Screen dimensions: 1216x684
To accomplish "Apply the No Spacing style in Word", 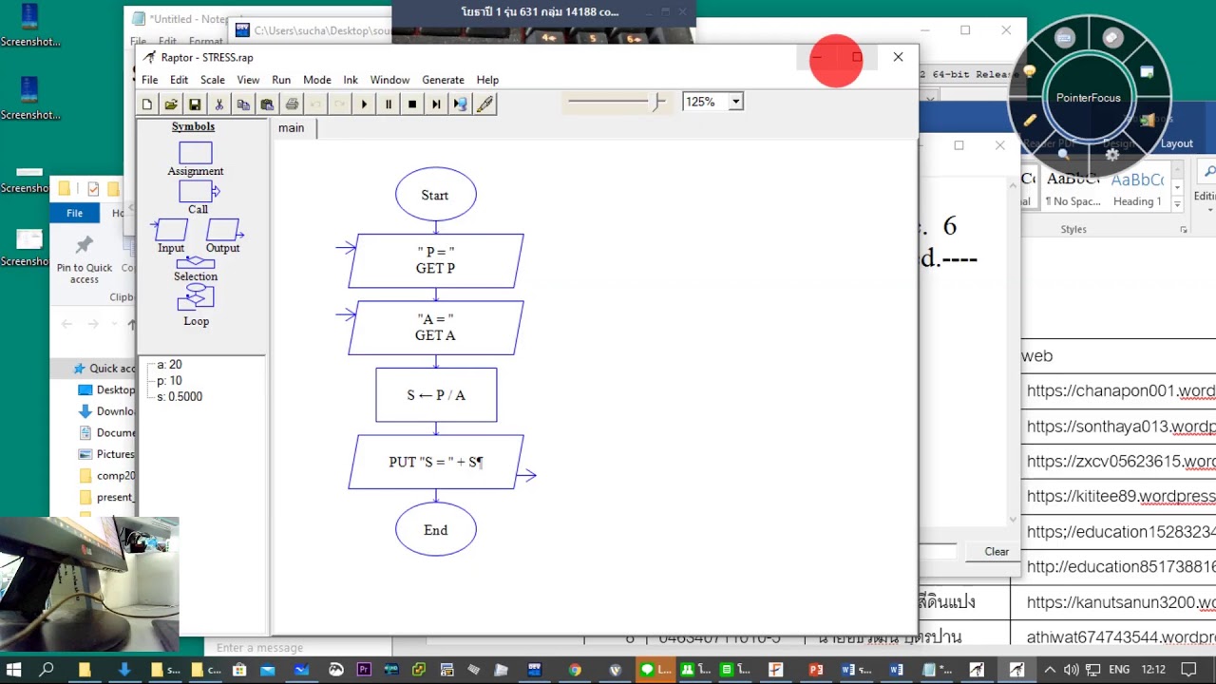I will [1073, 189].
